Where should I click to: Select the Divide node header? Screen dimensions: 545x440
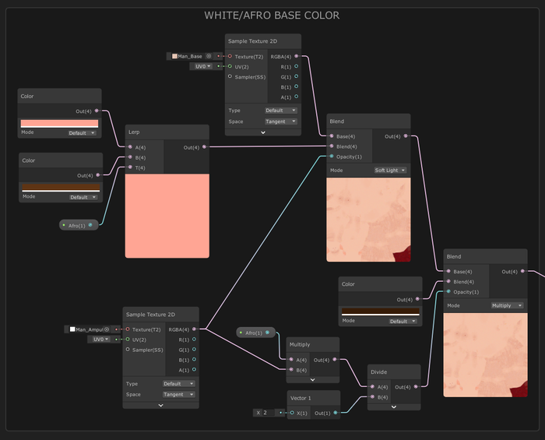click(394, 372)
